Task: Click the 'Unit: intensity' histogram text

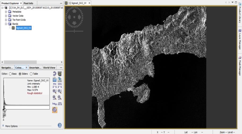Action: [x=33, y=83]
